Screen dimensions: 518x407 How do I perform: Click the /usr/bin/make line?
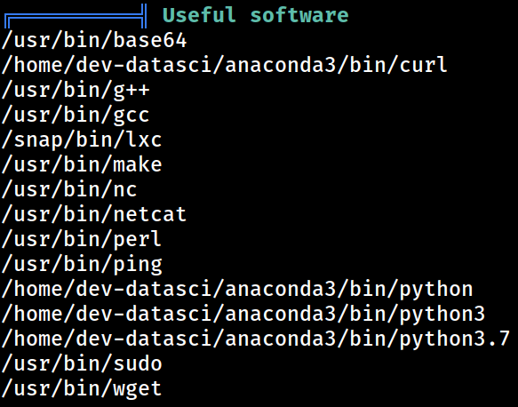tap(82, 164)
